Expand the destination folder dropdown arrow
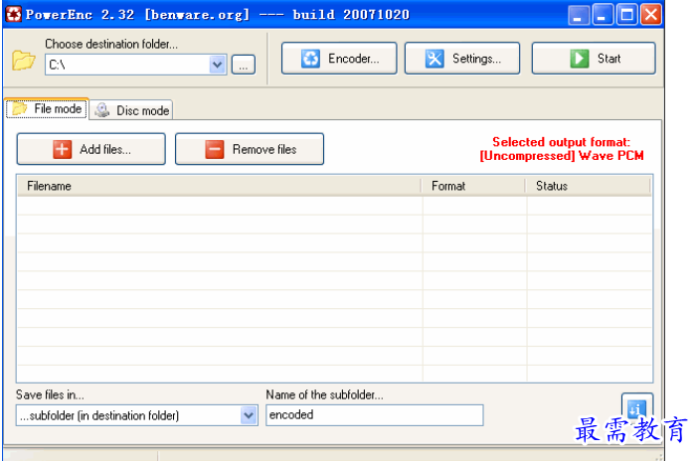The height and width of the screenshot is (461, 696). coord(217,65)
